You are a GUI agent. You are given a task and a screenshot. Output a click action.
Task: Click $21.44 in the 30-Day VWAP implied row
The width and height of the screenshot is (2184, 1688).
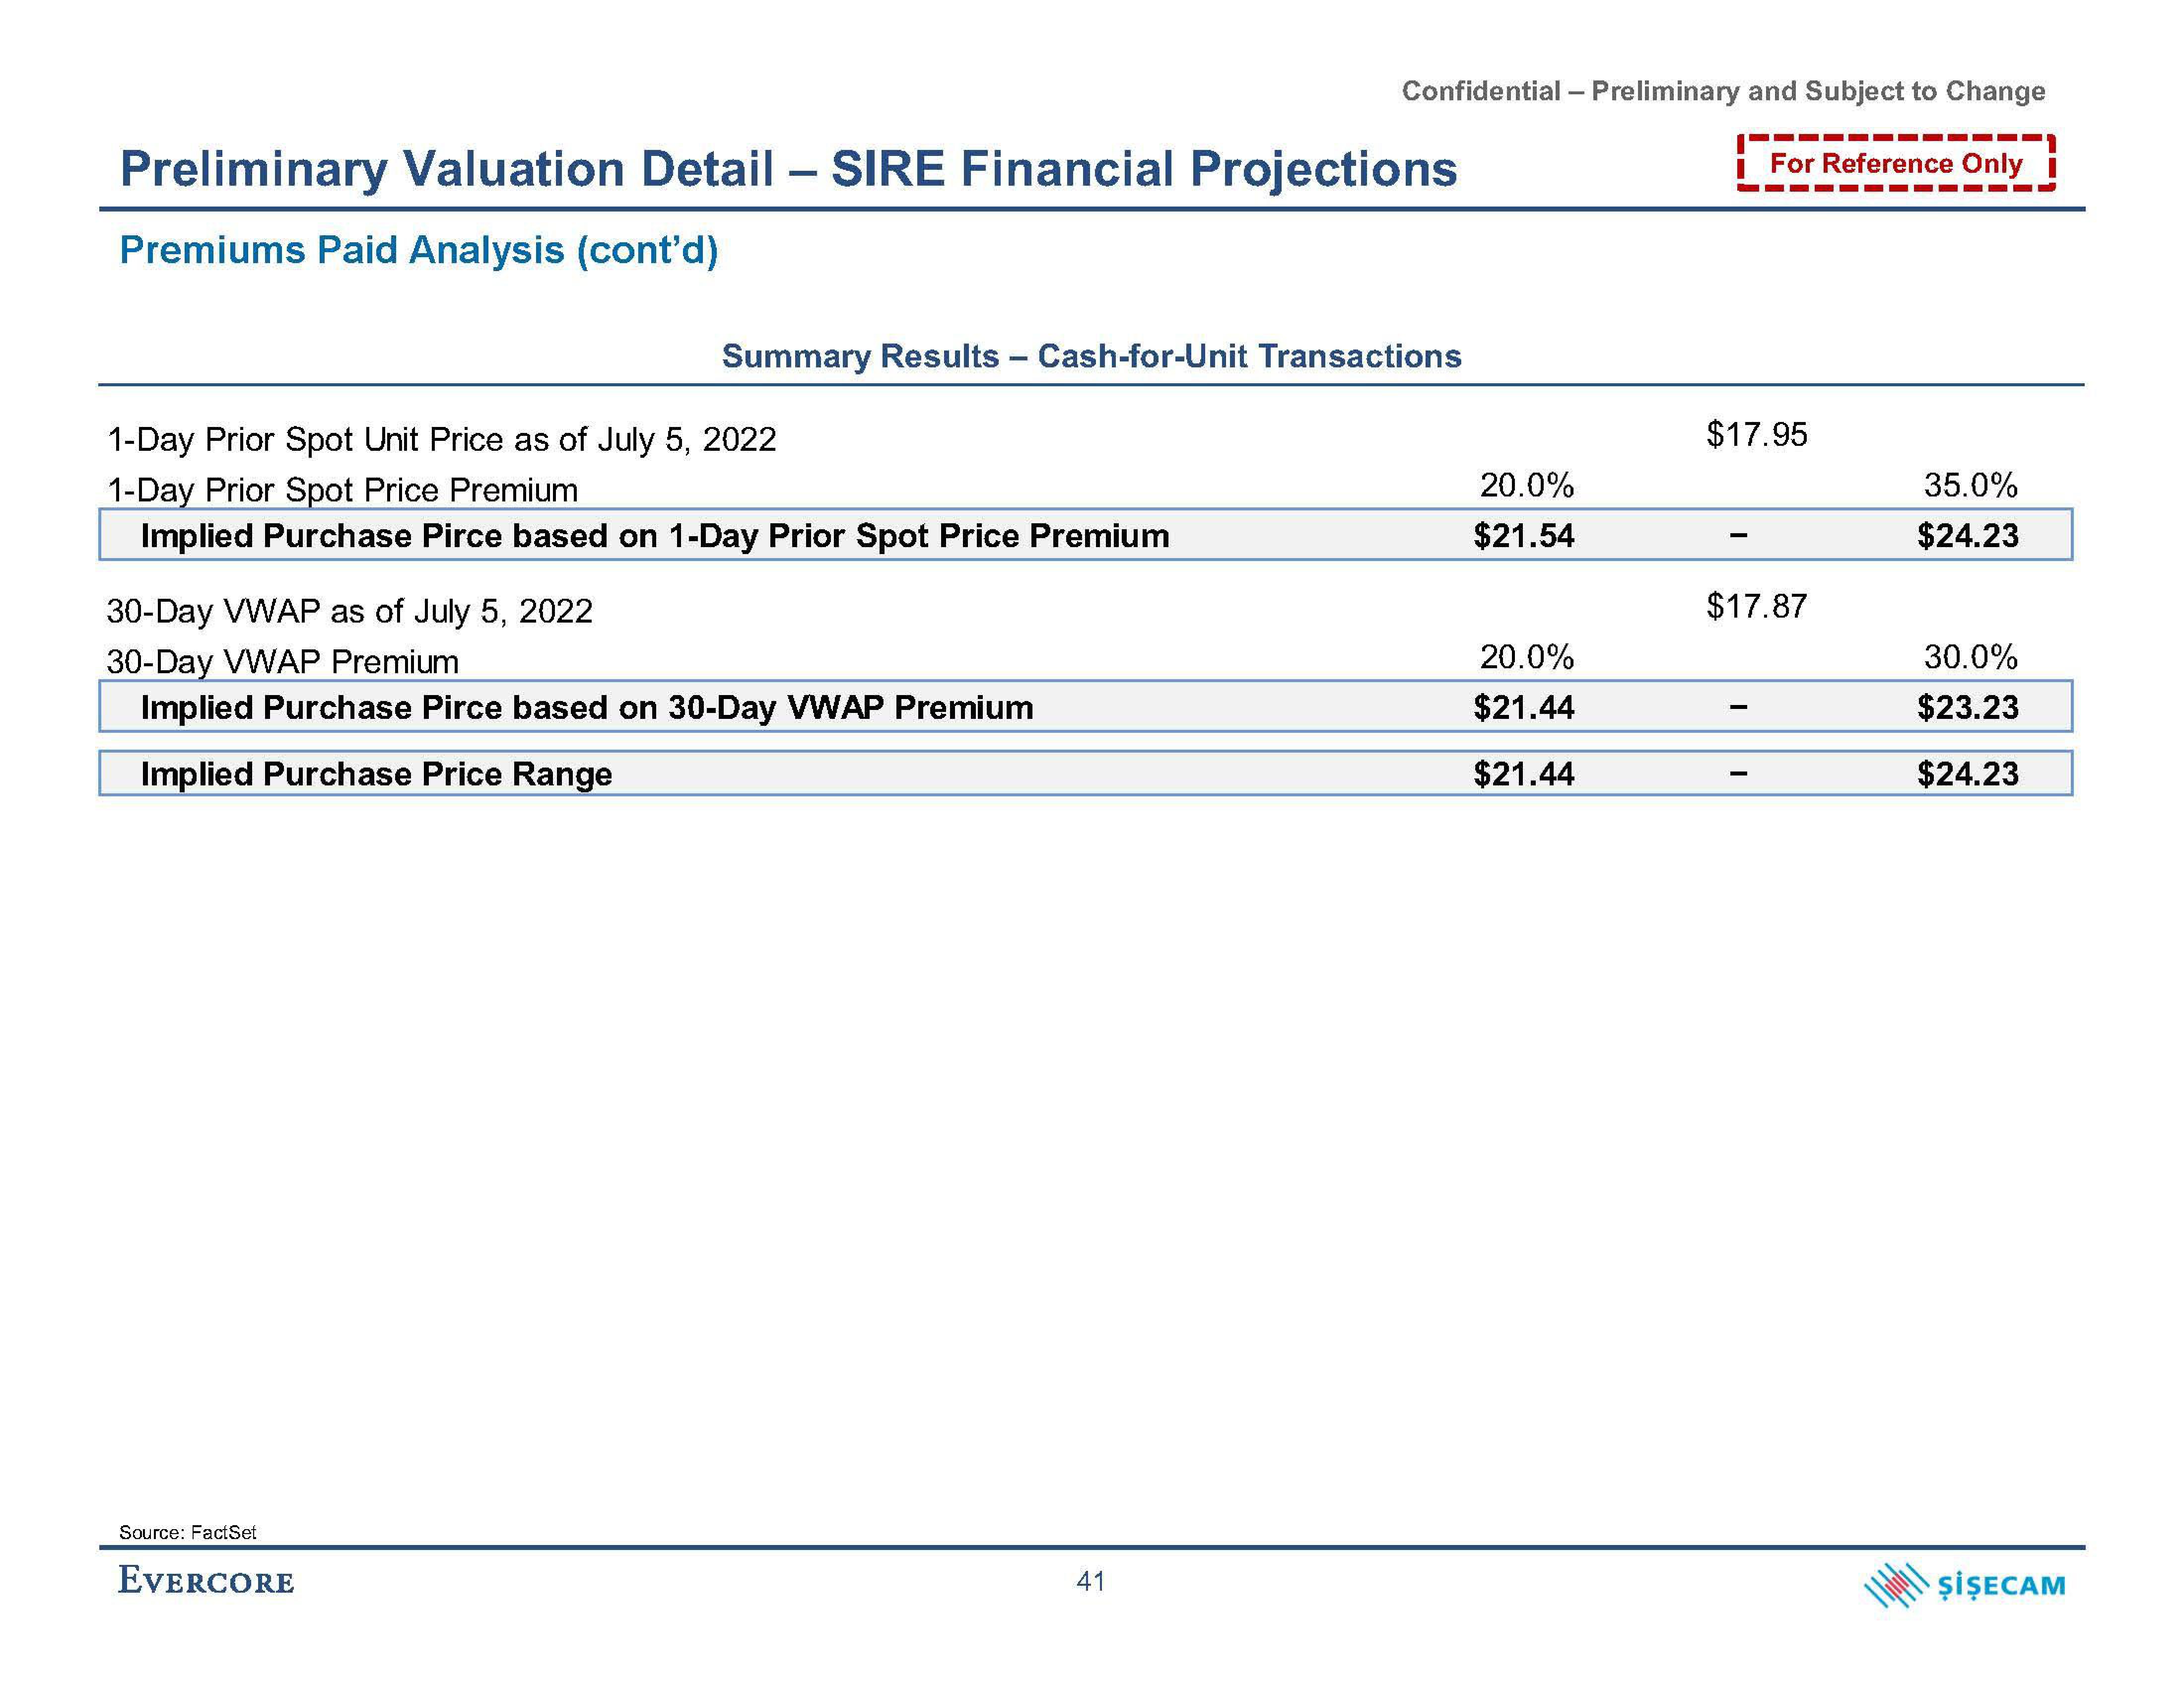pos(1524,708)
